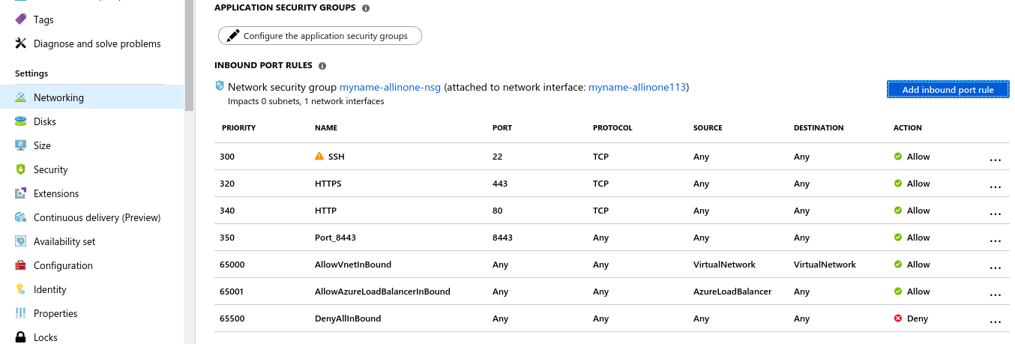Open the ellipsis menu for HTTPS rule

pos(996,187)
